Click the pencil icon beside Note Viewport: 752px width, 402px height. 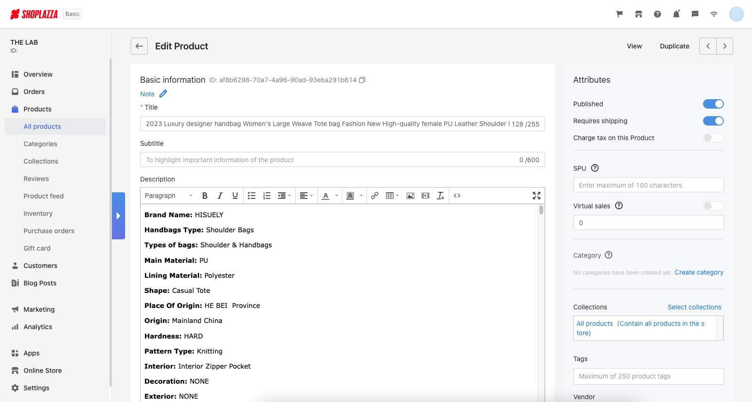click(163, 94)
